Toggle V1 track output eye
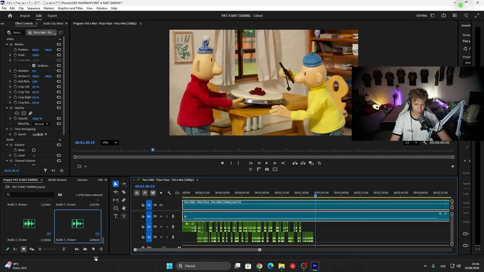Image resolution: width=484 pixels, height=272 pixels. coord(161,205)
